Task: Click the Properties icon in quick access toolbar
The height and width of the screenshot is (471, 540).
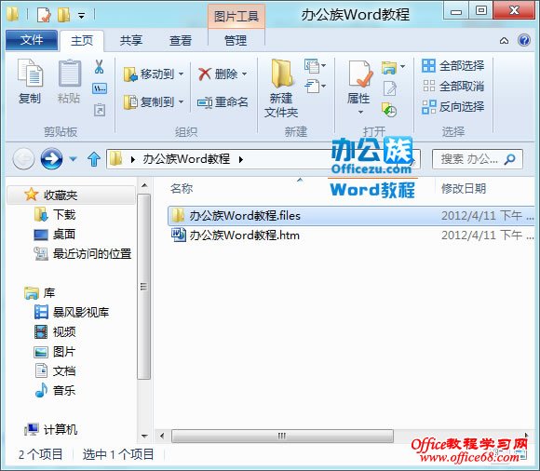Action: click(x=44, y=15)
